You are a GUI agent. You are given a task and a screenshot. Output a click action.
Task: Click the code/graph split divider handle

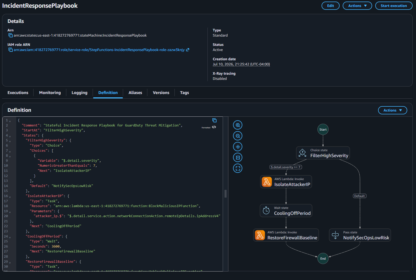click(x=226, y=194)
